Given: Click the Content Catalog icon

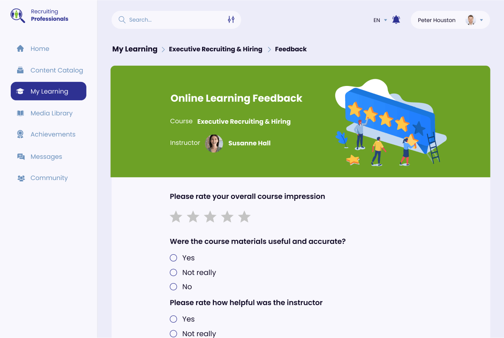Looking at the screenshot, I should tap(20, 70).
